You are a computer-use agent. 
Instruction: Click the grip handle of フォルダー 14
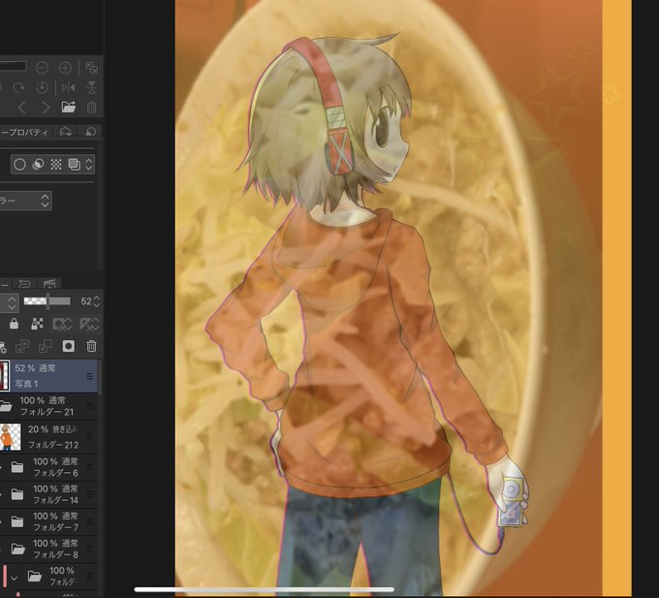(89, 494)
